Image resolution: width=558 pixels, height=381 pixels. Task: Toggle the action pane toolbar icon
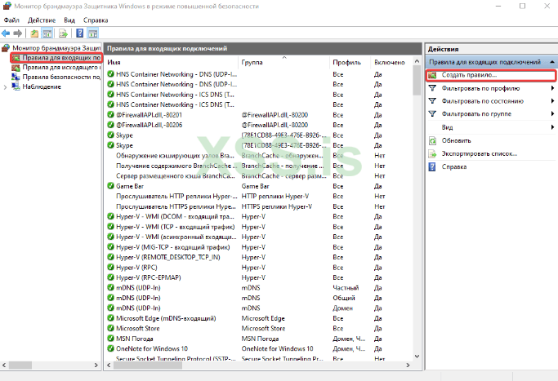(x=93, y=33)
